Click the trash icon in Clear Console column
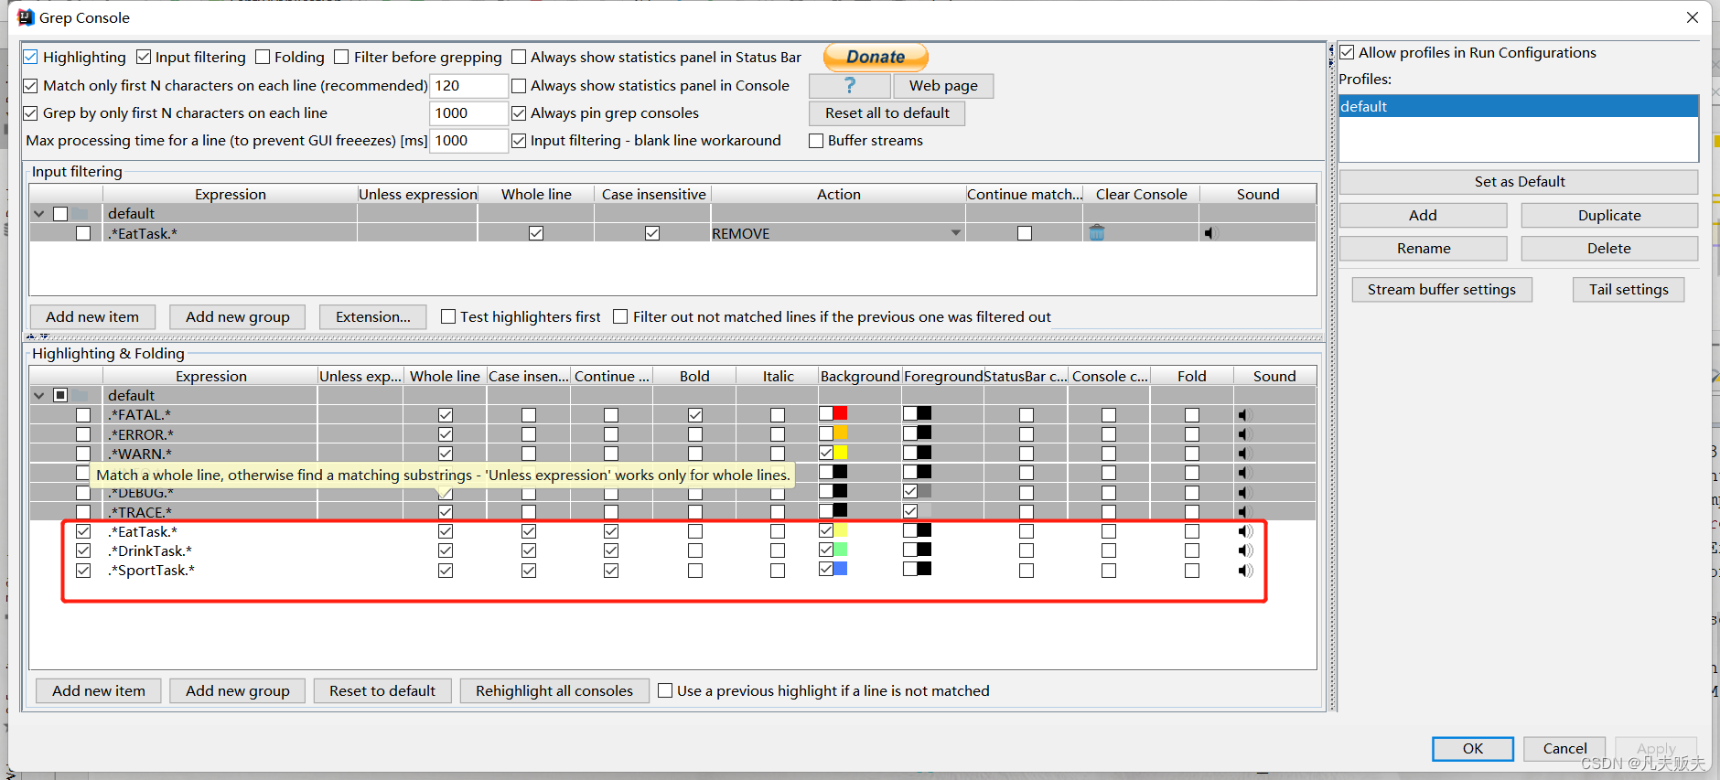The height and width of the screenshot is (780, 1720). tap(1097, 233)
